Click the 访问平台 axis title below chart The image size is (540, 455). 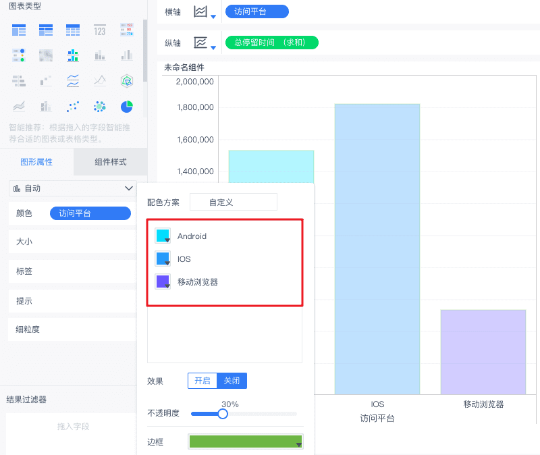377,418
